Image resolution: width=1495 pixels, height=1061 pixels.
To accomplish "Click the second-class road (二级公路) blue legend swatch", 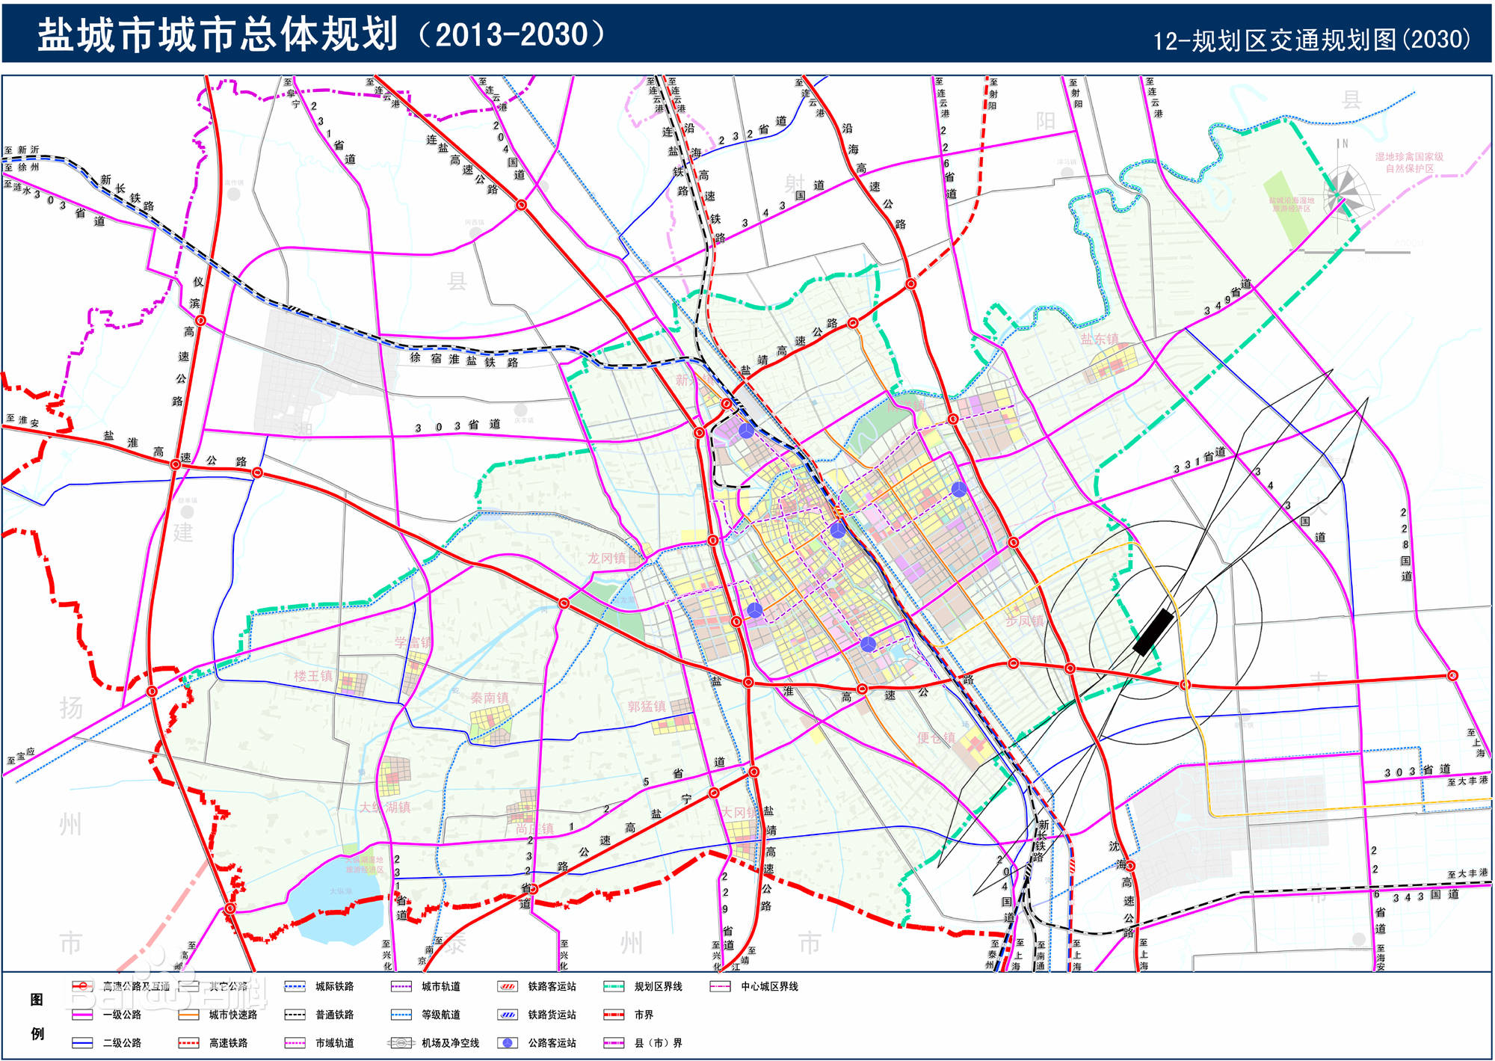I will pos(82,1042).
